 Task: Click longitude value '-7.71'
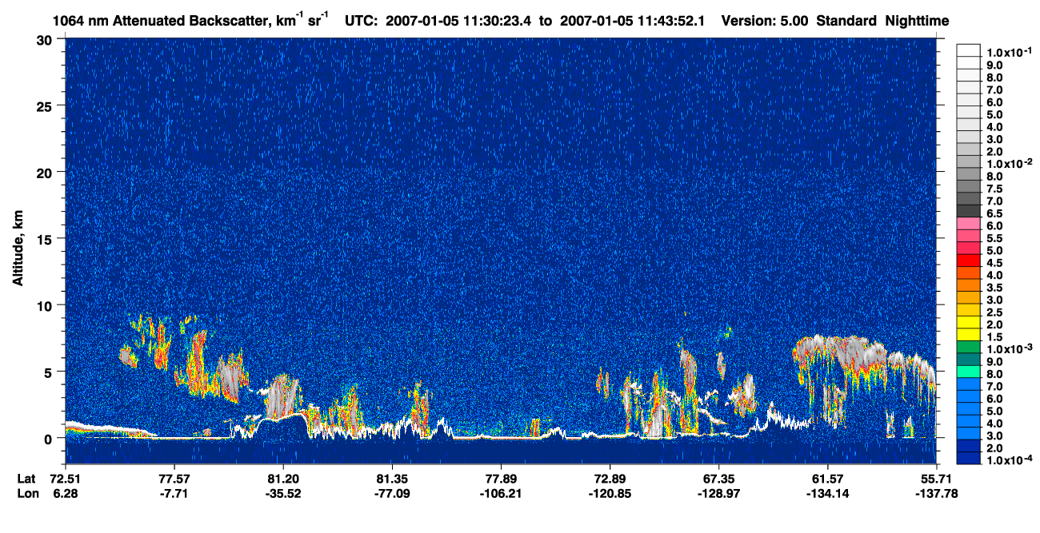(x=174, y=494)
